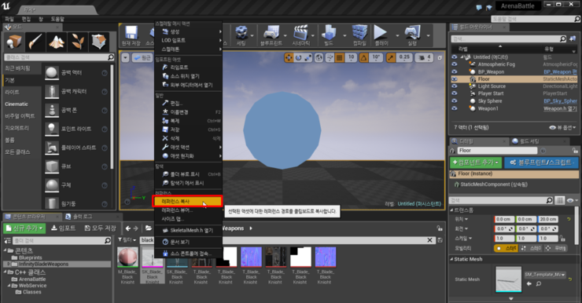Image resolution: width=582 pixels, height=303 pixels.
Task: Open the Filters dropdown in content browser
Action: tap(127, 240)
